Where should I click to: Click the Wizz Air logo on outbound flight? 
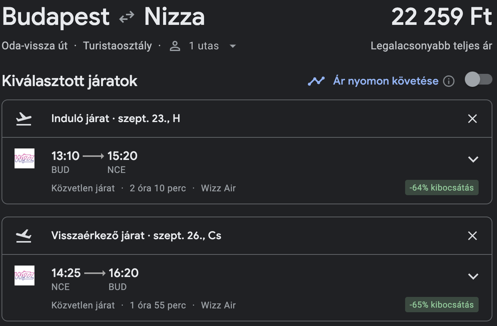(25, 158)
